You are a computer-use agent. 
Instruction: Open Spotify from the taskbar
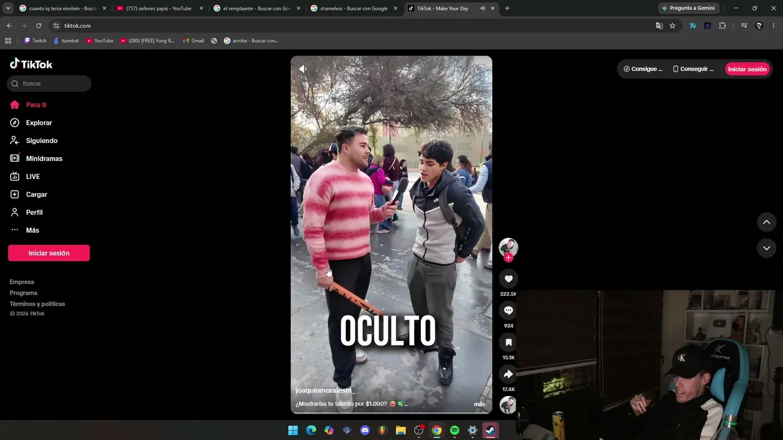455,430
